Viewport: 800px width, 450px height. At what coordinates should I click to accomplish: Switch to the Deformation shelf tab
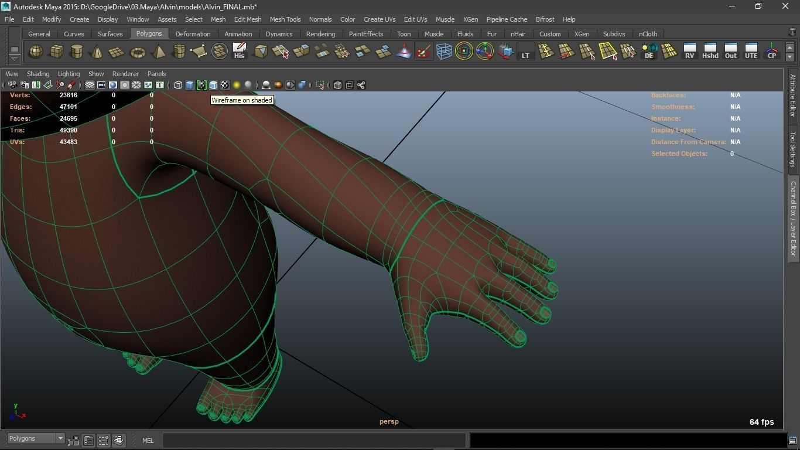click(x=193, y=34)
